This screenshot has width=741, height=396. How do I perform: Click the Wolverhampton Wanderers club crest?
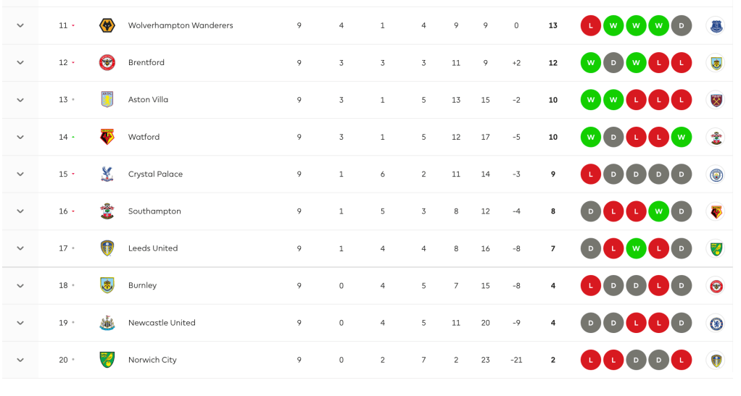tap(107, 26)
